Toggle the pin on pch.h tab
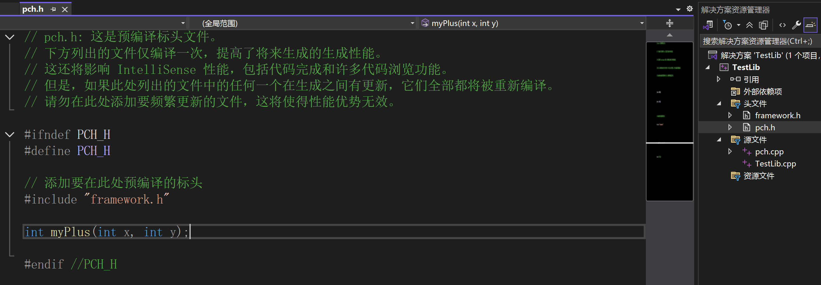821x285 pixels. coord(53,10)
